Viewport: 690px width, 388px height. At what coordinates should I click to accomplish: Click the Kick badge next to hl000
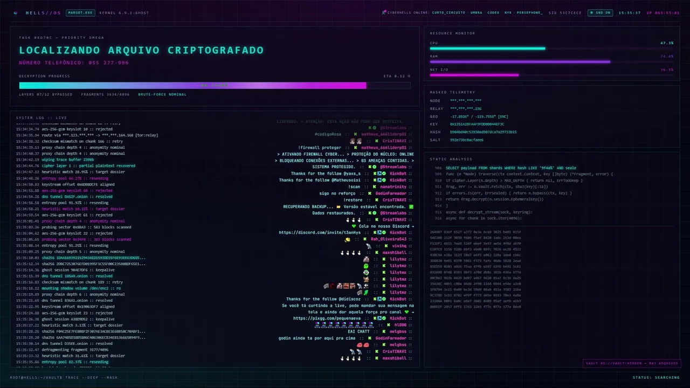click(x=389, y=325)
